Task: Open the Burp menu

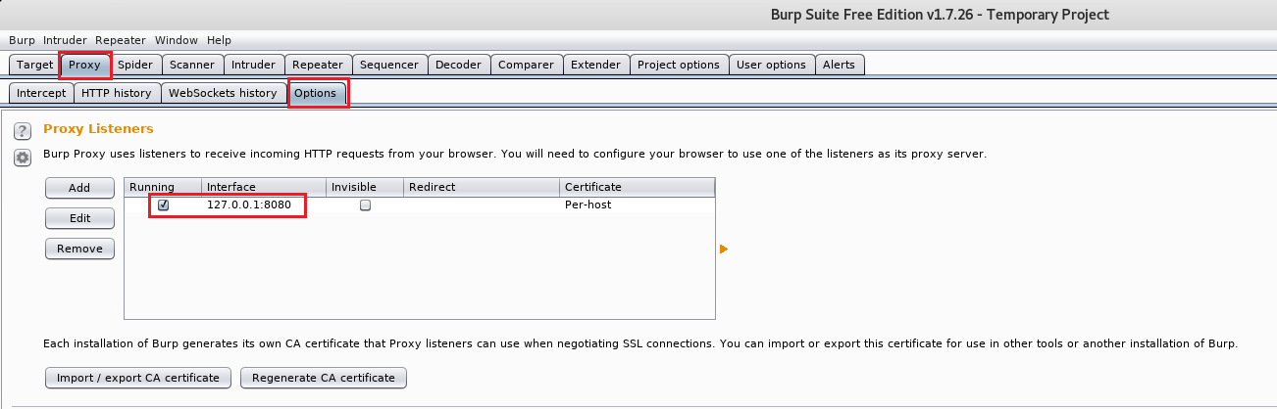Action: point(22,40)
